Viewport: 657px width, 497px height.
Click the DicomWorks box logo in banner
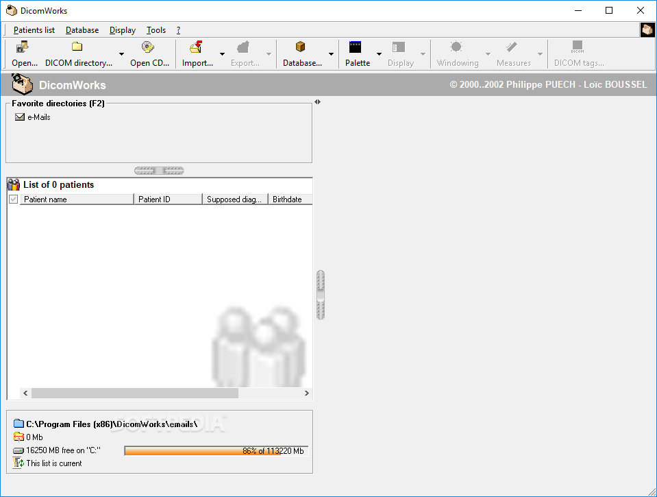[22, 84]
